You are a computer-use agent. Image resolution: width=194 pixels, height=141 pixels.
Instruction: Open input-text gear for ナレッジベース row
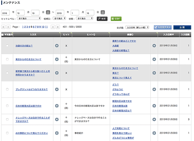pos(57,119)
